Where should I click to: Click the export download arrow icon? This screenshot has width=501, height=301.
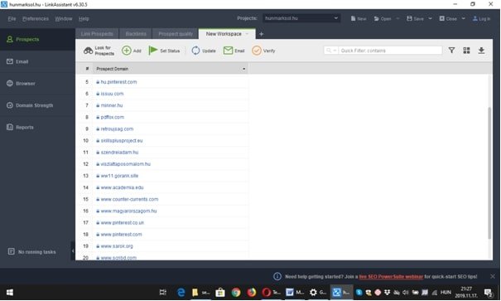tap(481, 51)
